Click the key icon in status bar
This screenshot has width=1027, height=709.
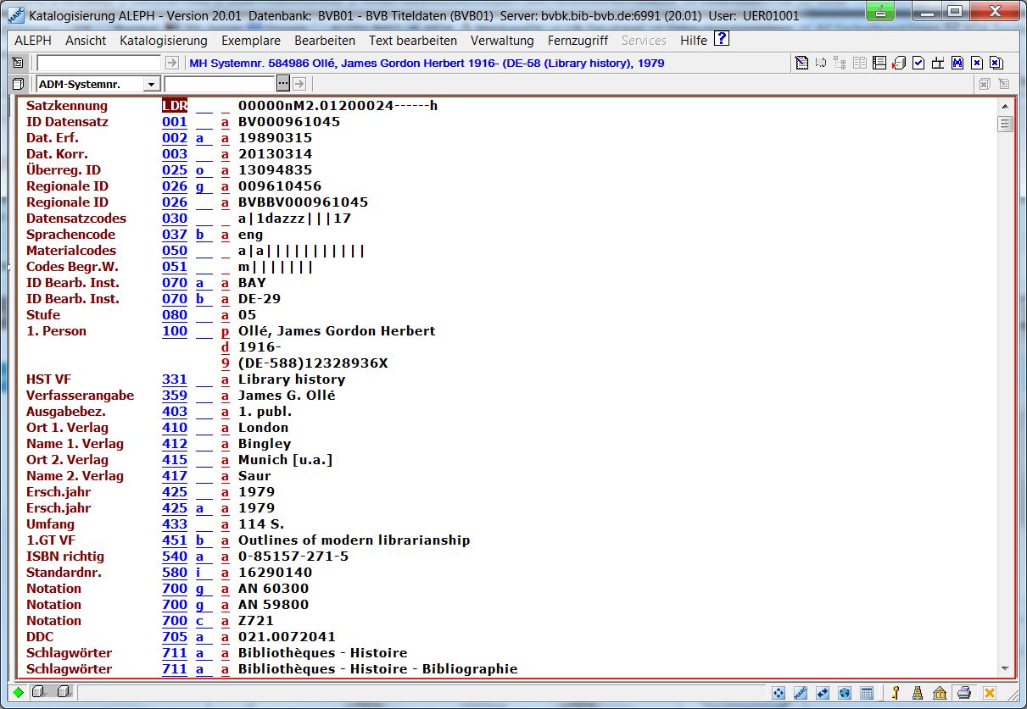[x=896, y=693]
